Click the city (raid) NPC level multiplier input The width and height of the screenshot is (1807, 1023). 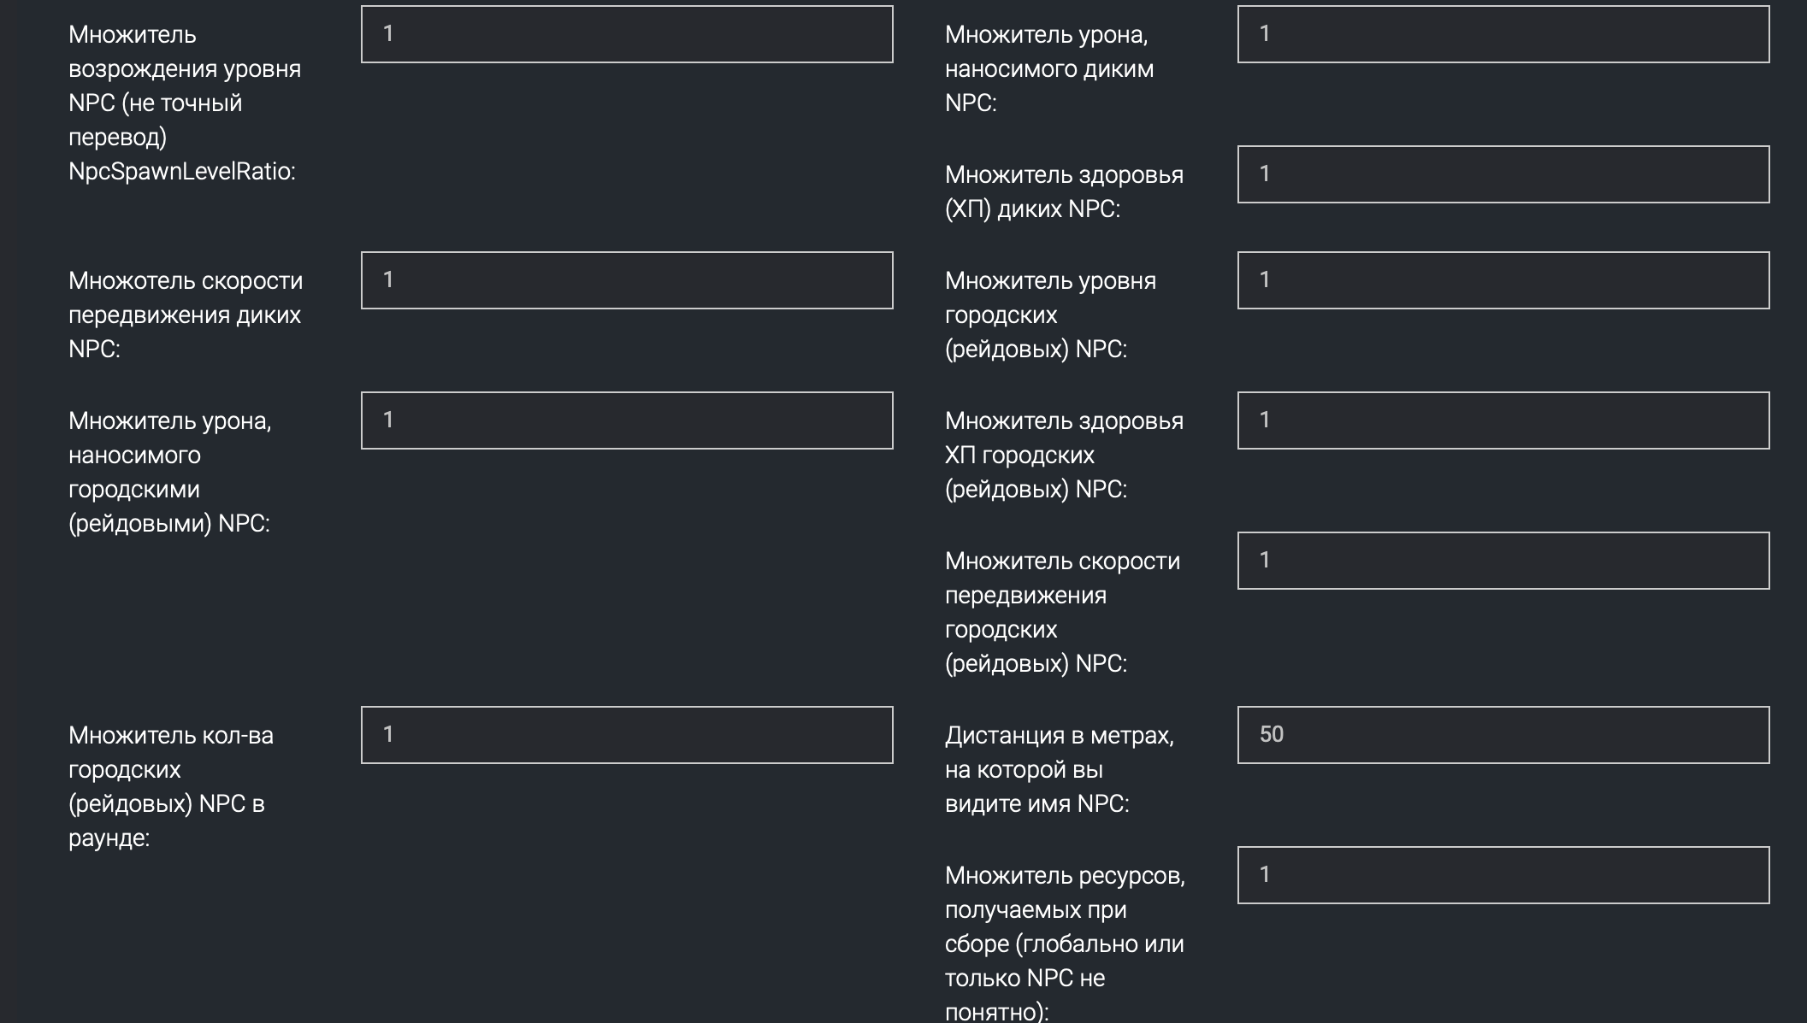coord(1503,280)
